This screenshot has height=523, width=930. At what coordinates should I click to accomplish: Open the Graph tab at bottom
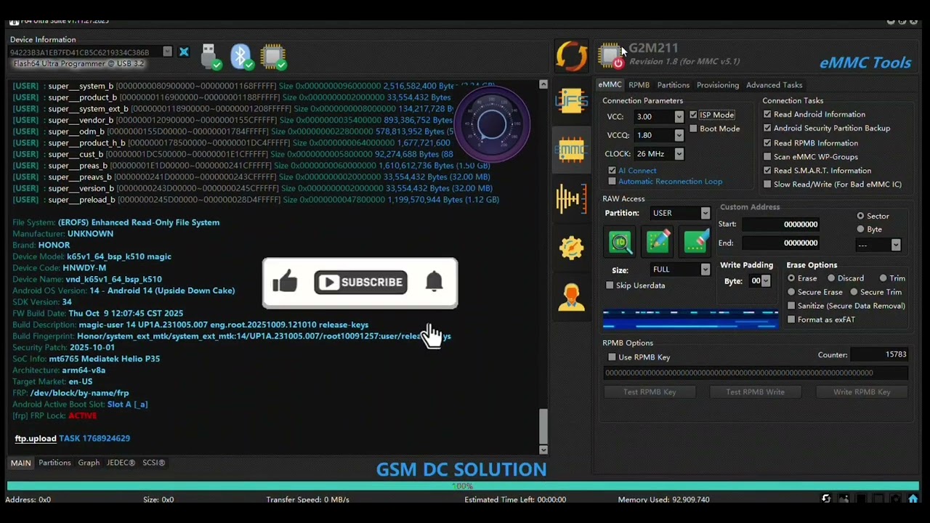coord(89,463)
